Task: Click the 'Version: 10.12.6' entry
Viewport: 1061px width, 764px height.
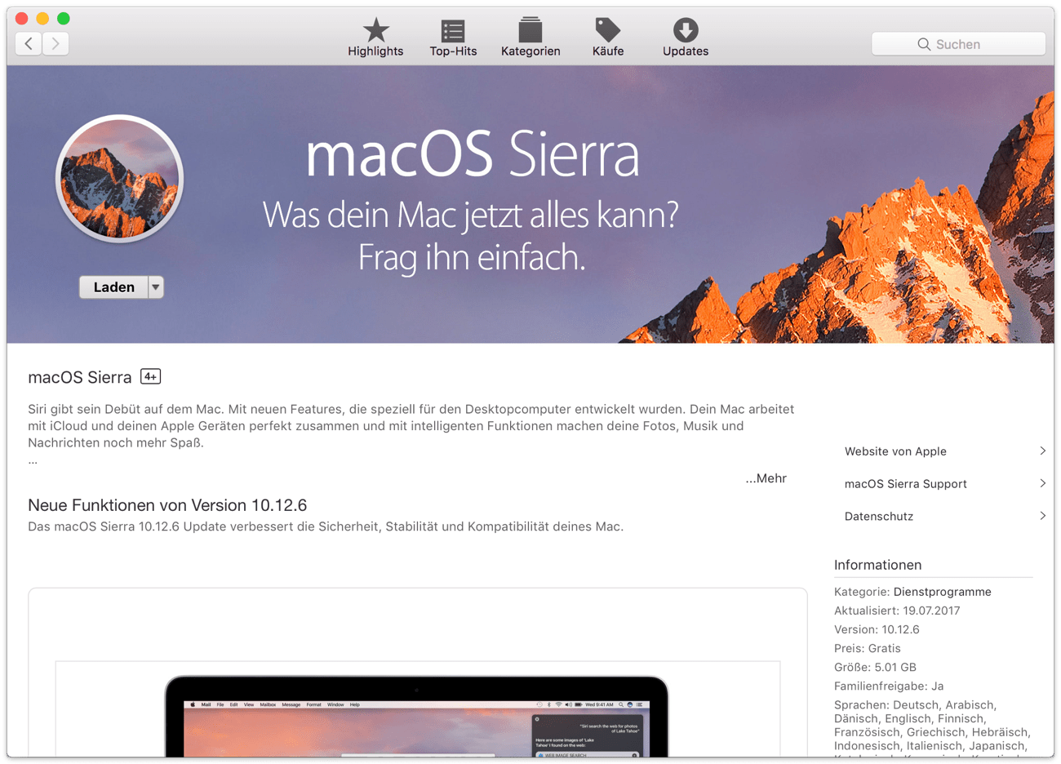Action: (877, 629)
